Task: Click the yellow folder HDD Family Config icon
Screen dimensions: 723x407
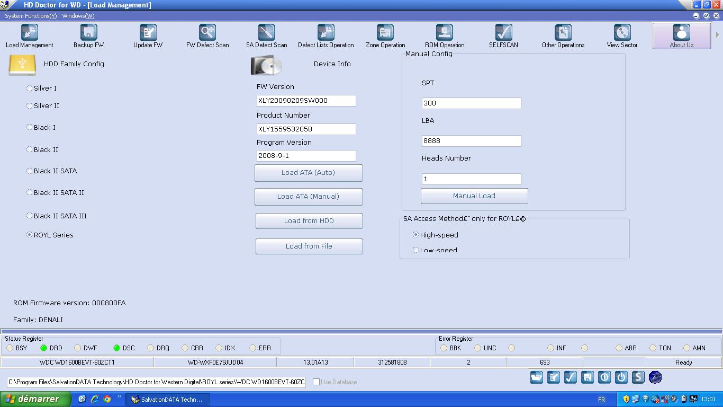Action: point(22,65)
